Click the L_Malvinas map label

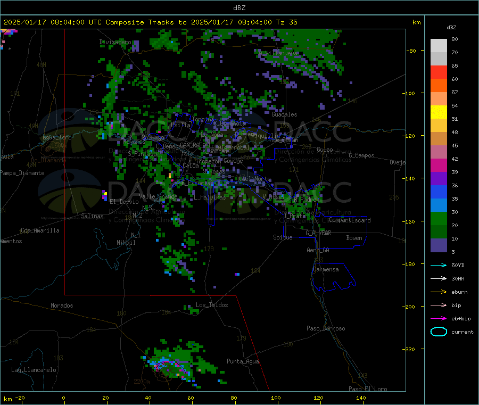pyautogui.click(x=210, y=197)
